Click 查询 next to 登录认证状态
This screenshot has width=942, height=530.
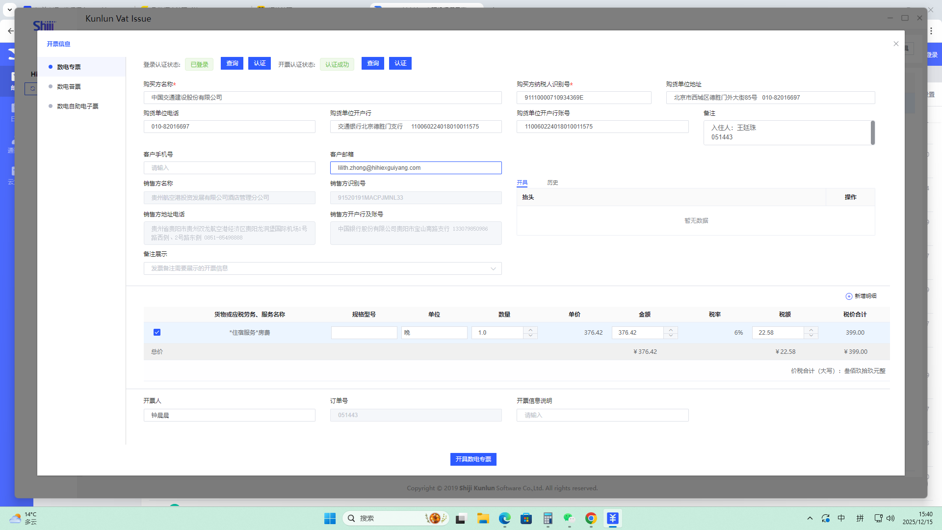point(232,63)
